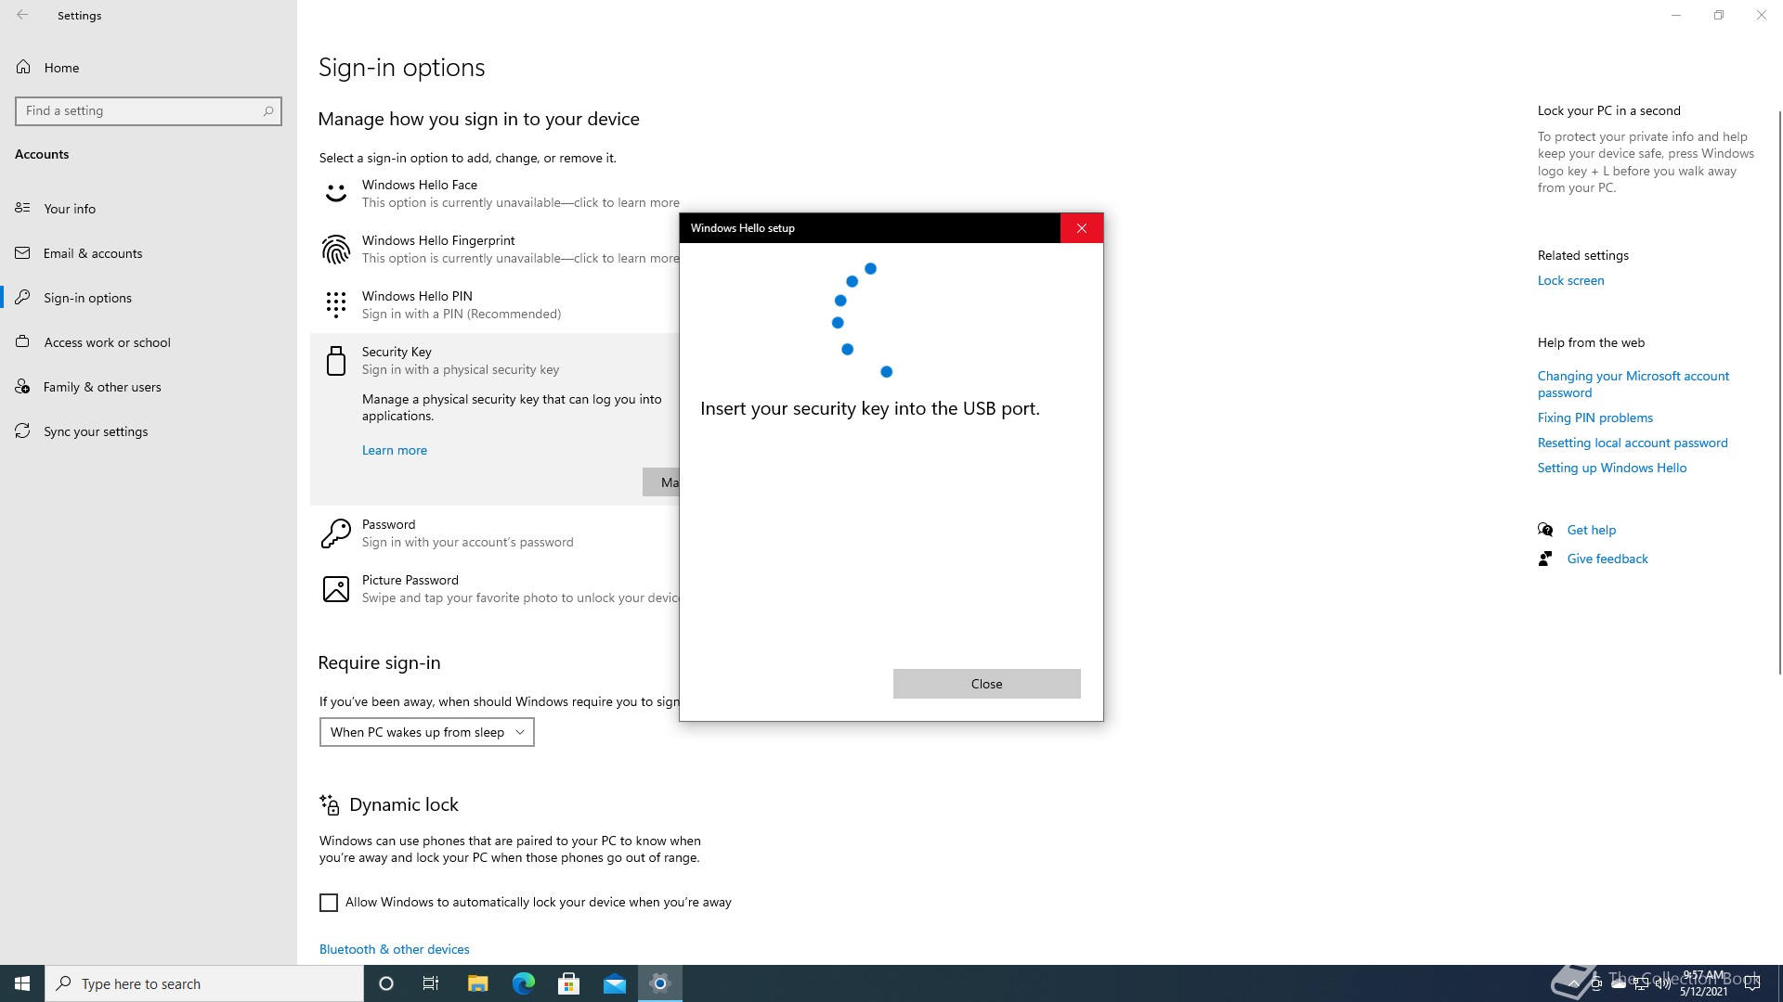The image size is (1783, 1002).
Task: Click the taskbar clock showing 9:57 AM
Action: pyautogui.click(x=1703, y=983)
